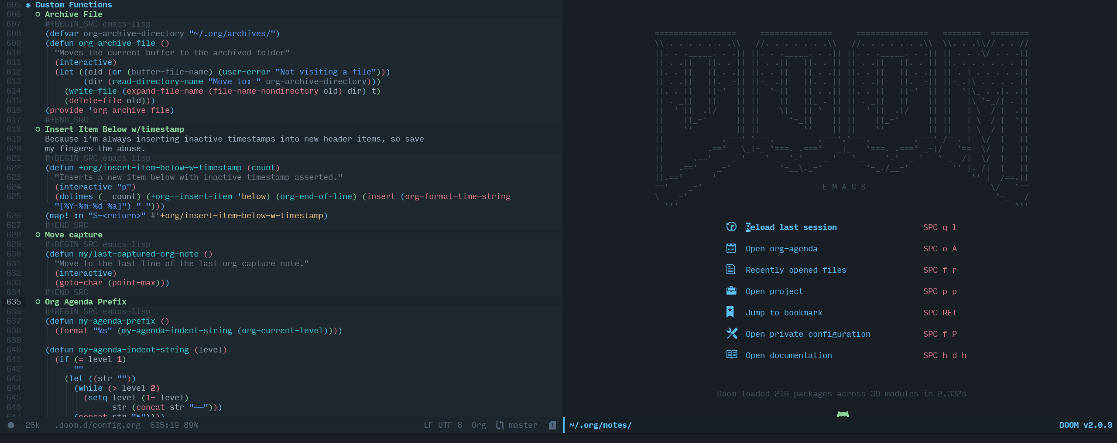Click the master branch name in modeline

coord(523,425)
